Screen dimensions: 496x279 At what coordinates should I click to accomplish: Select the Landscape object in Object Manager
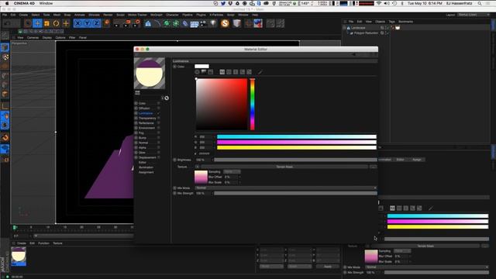pyautogui.click(x=358, y=28)
